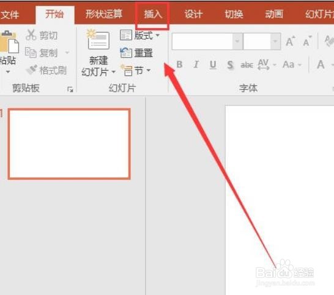Open the font name dropdown arrow
The image size is (334, 295).
[237, 41]
